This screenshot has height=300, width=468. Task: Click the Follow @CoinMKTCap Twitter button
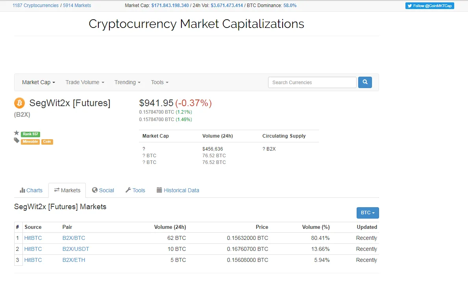(x=429, y=6)
